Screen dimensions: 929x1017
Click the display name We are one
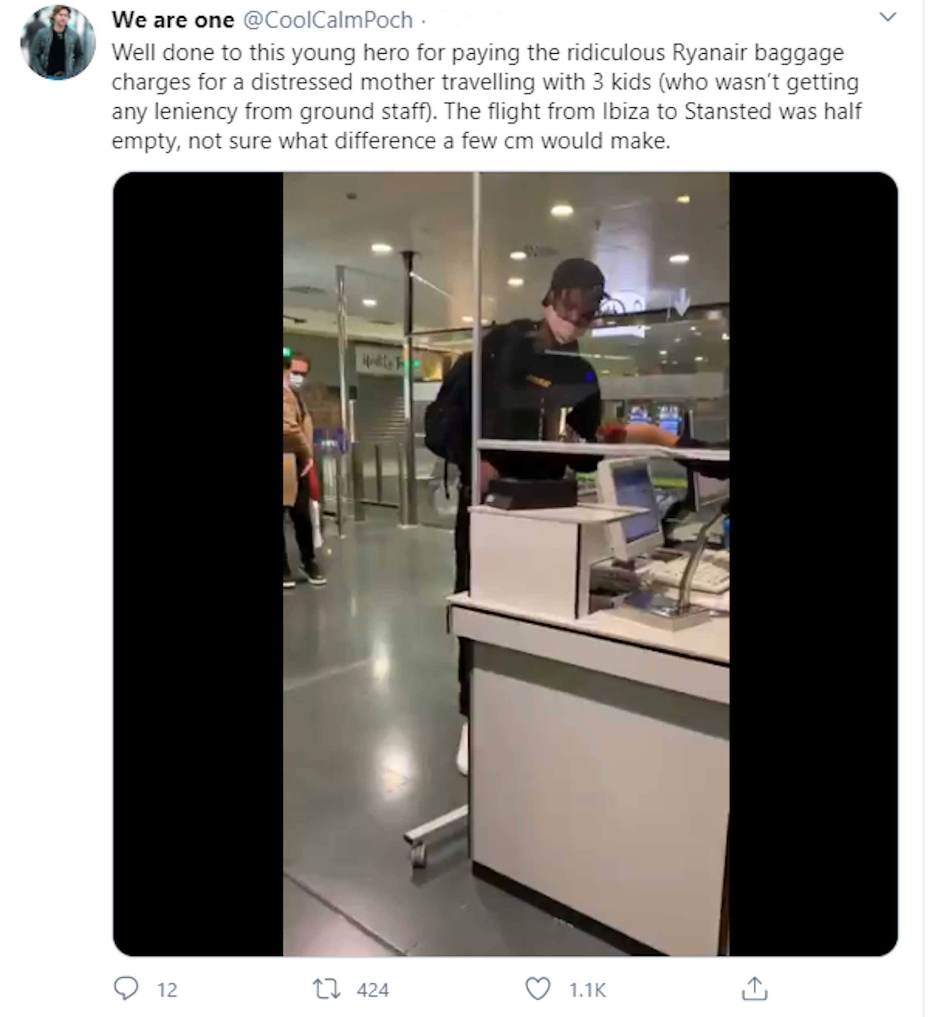pyautogui.click(x=173, y=20)
